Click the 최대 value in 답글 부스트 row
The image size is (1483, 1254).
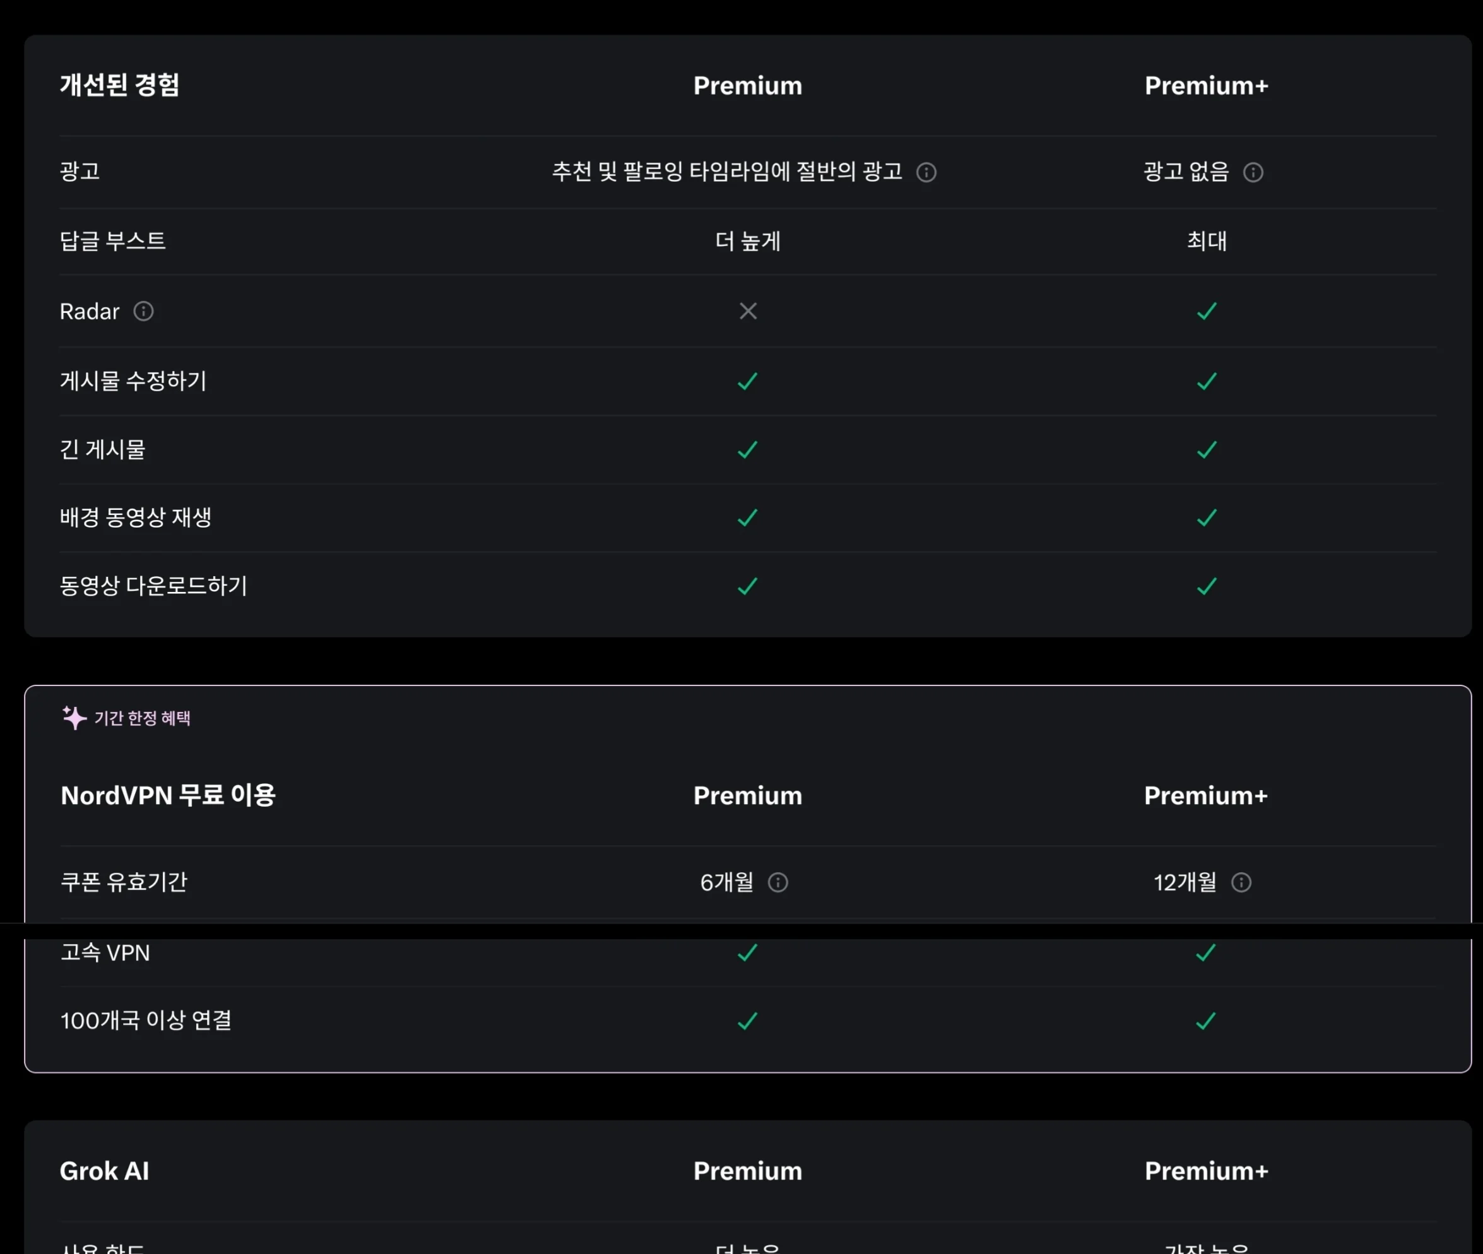click(1207, 241)
